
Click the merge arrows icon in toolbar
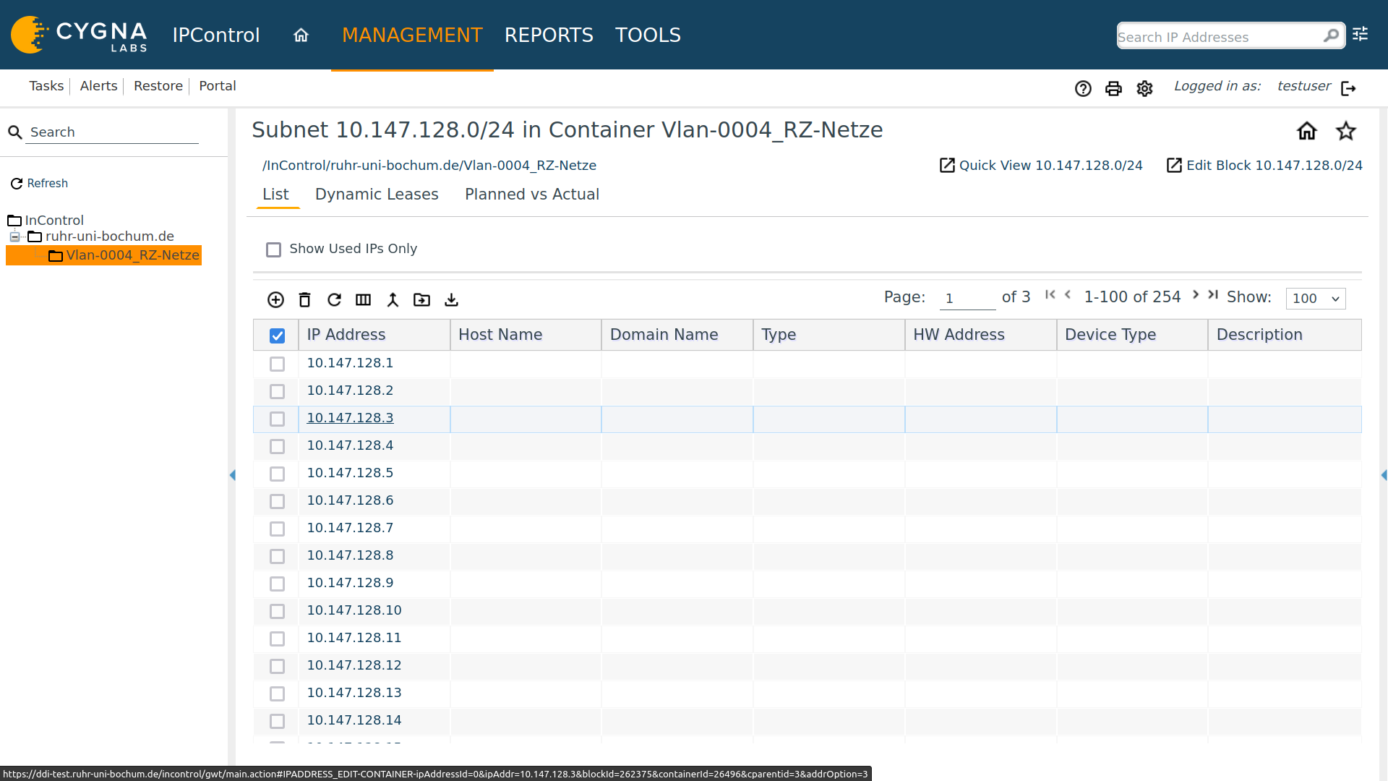point(393,299)
